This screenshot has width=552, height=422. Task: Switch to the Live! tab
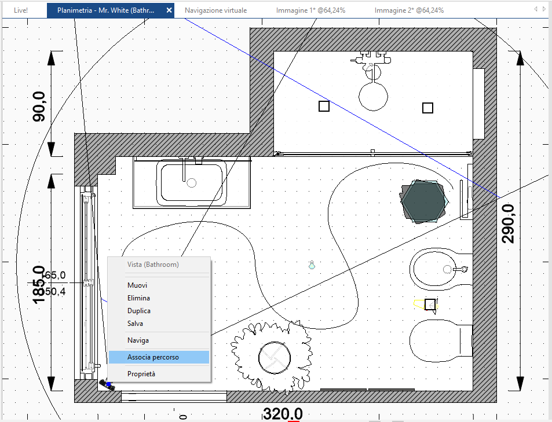[x=21, y=10]
